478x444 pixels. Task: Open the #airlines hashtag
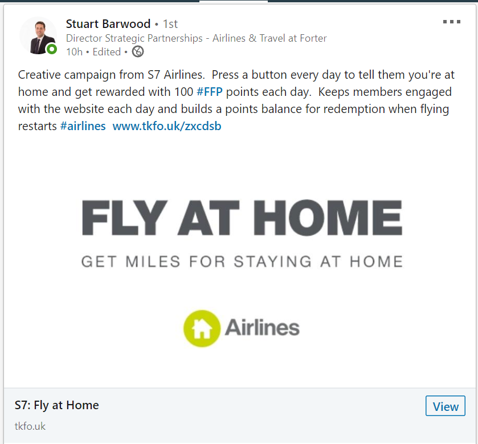click(x=83, y=126)
